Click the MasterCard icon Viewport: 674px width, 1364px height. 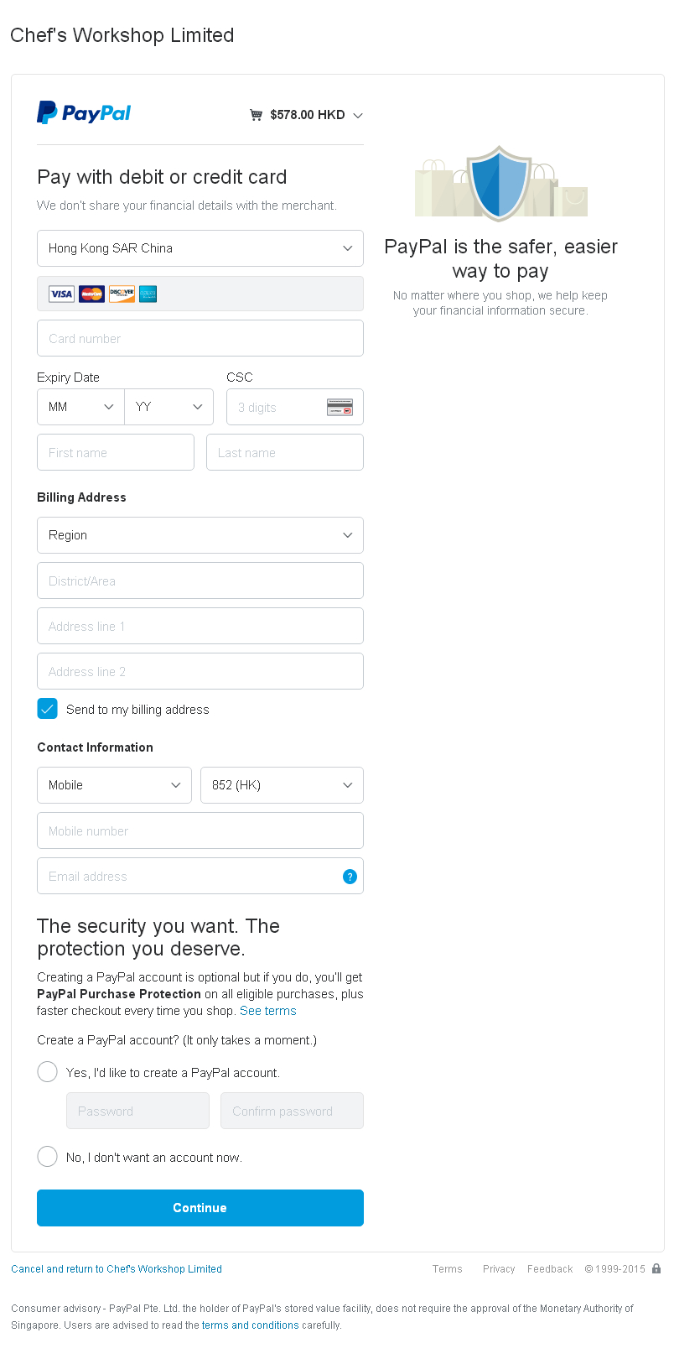click(91, 294)
